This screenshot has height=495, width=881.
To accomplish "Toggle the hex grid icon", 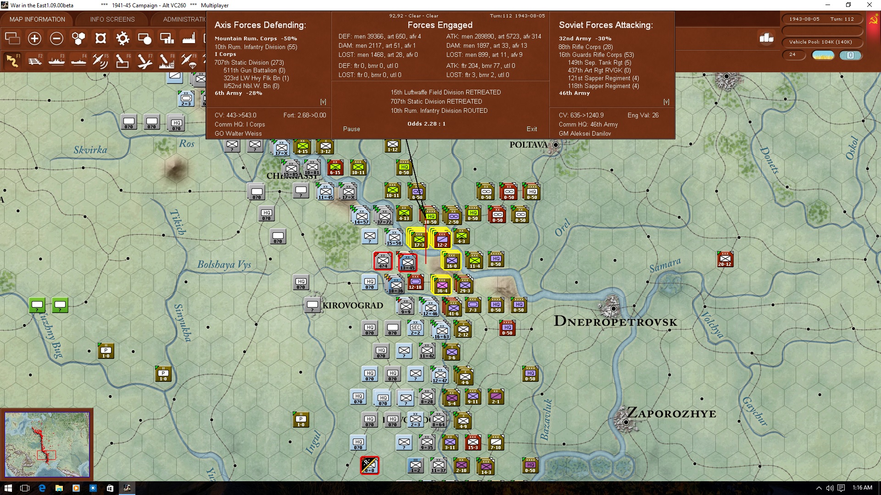I will tap(78, 38).
